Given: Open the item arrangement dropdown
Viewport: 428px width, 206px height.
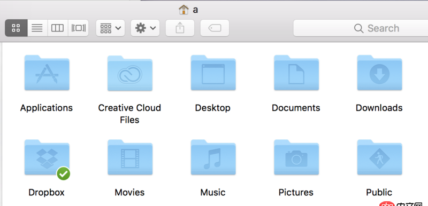Looking at the screenshot, I should [110, 28].
